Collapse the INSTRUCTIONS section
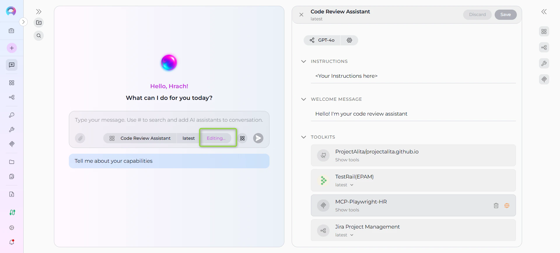Image resolution: width=560 pixels, height=253 pixels. 303,61
